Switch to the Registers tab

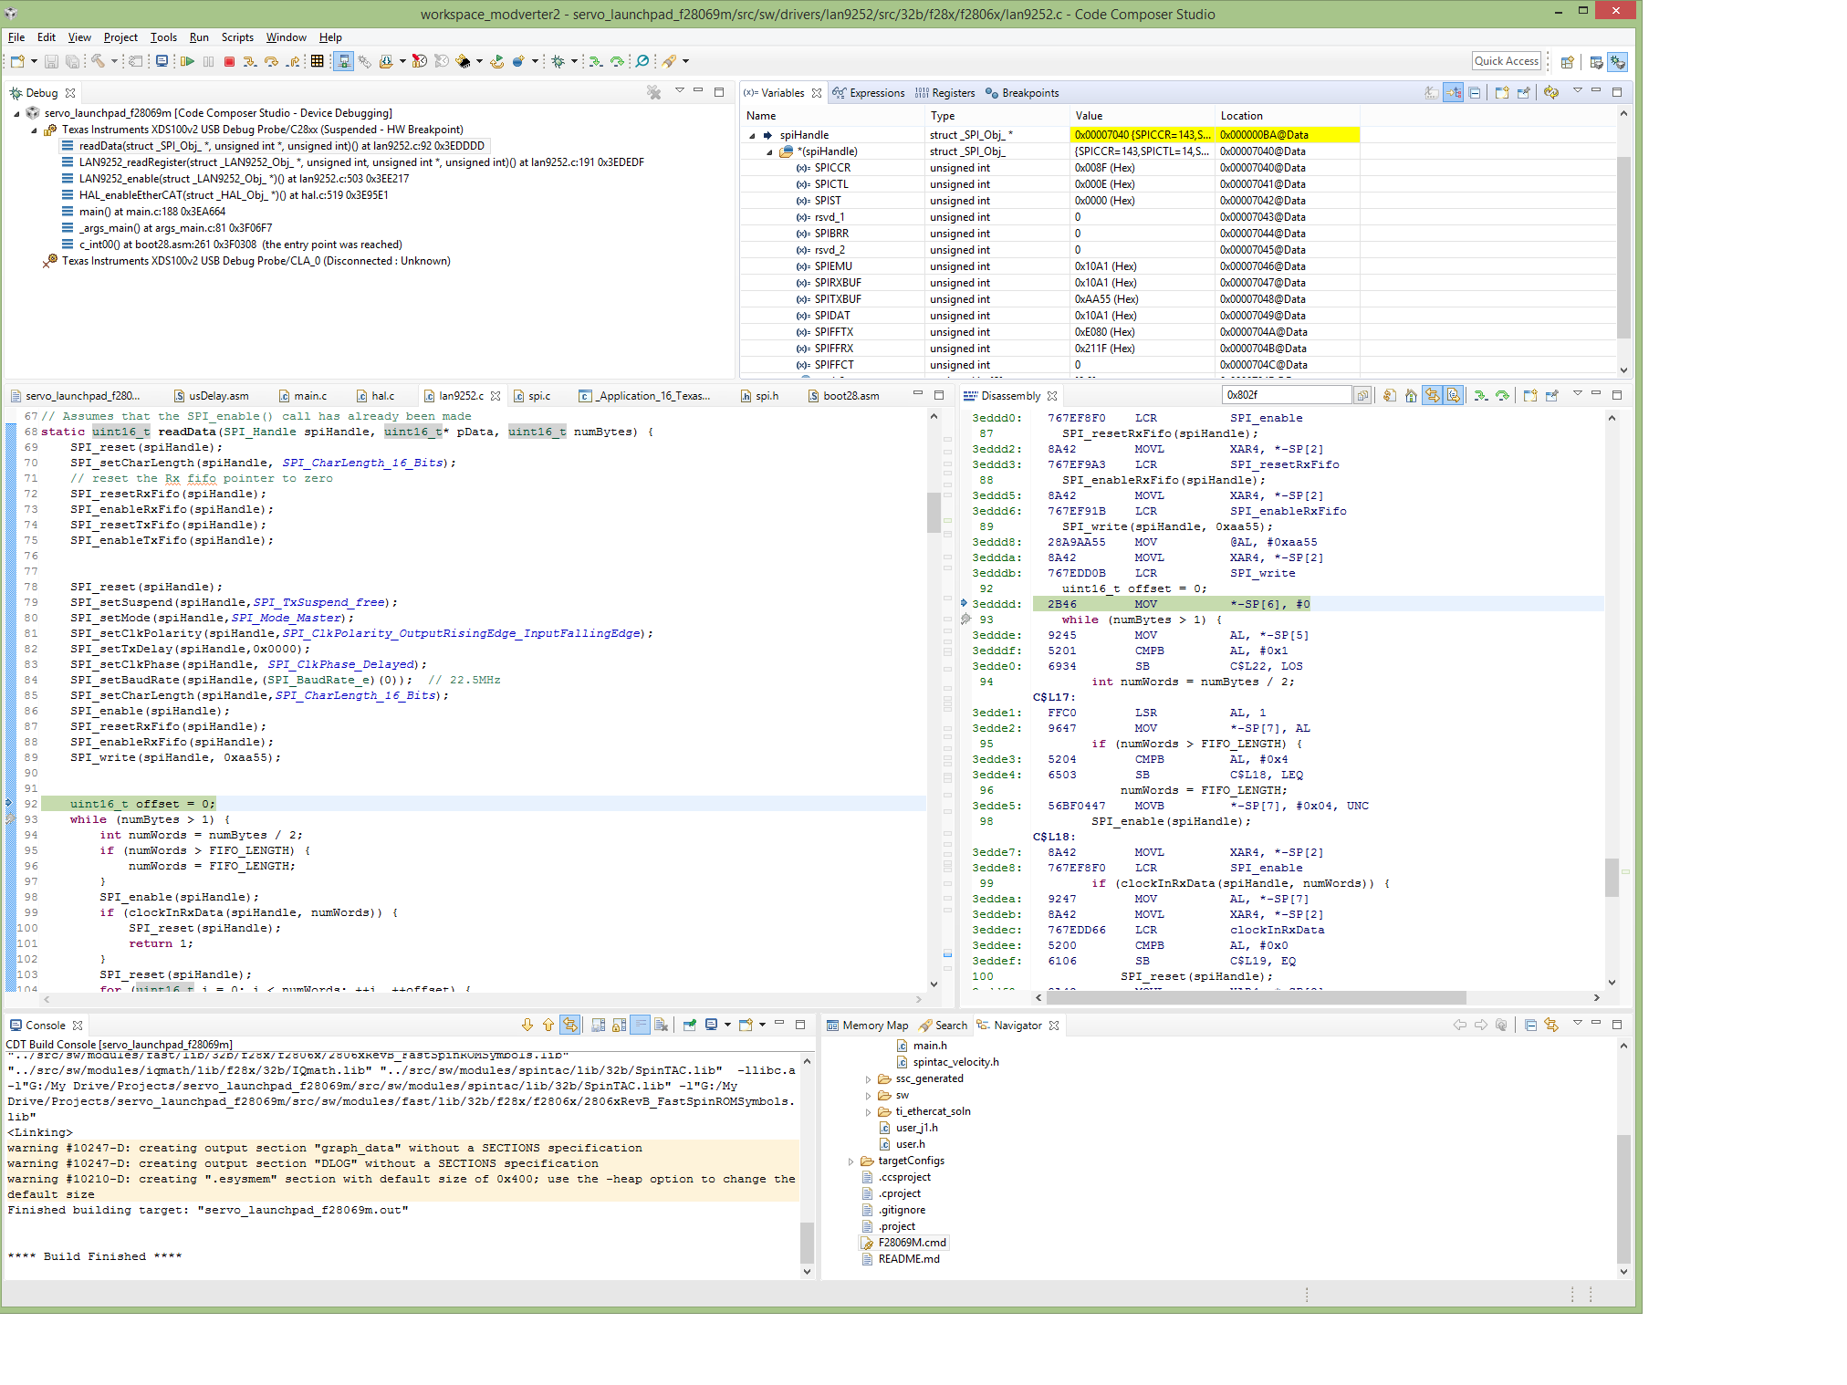coord(945,93)
